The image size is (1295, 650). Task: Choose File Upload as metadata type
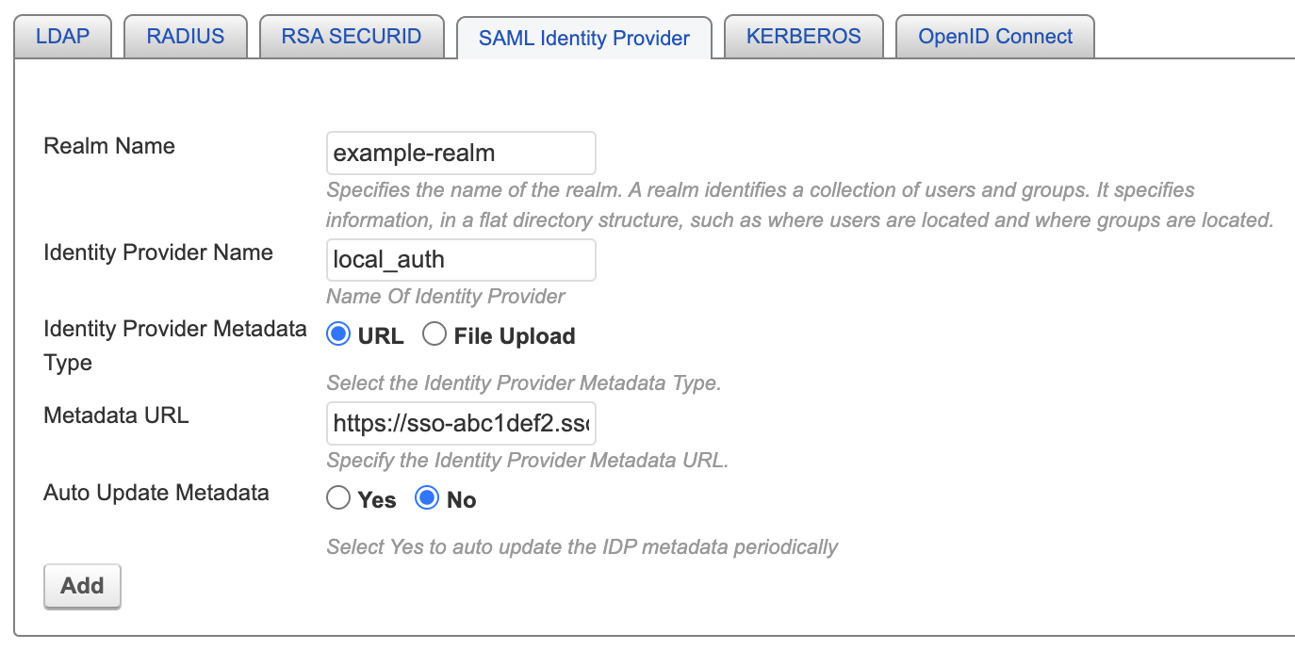pos(434,333)
